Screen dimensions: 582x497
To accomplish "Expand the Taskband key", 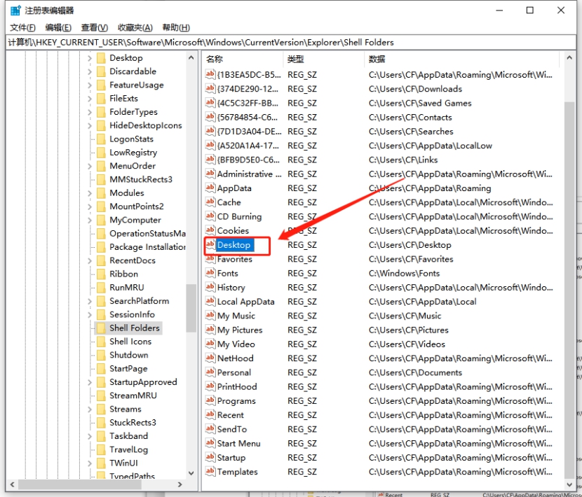I will pyautogui.click(x=90, y=436).
